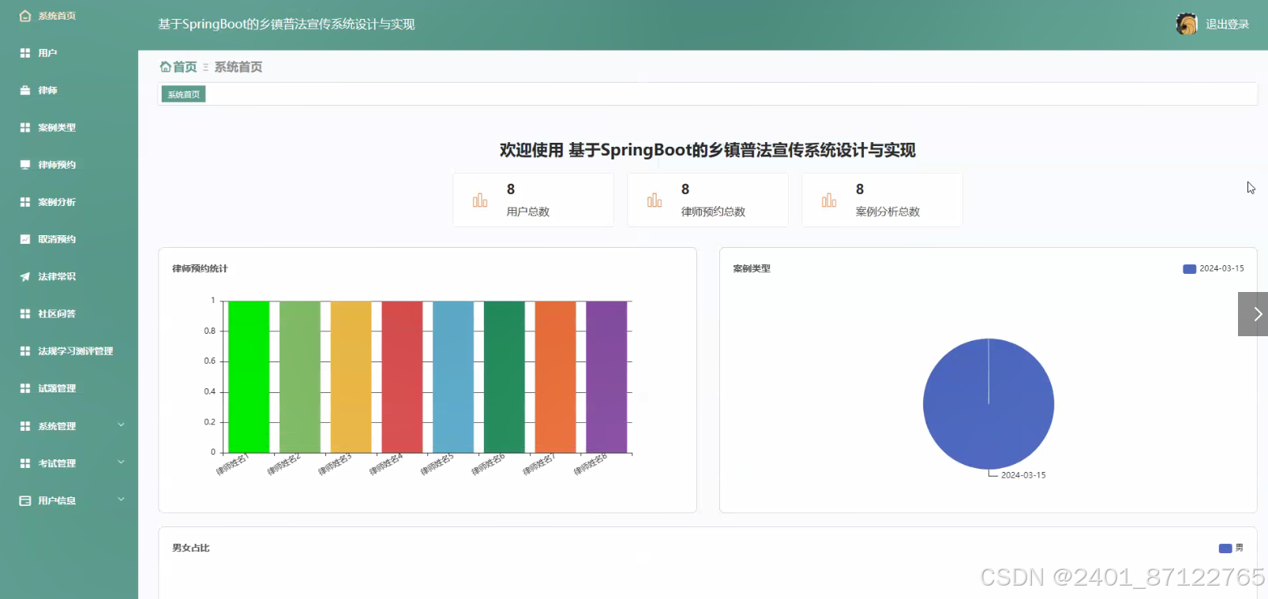This screenshot has width=1268, height=599.
Task: Click the grid icon next to 社区问答
Action: coord(25,313)
